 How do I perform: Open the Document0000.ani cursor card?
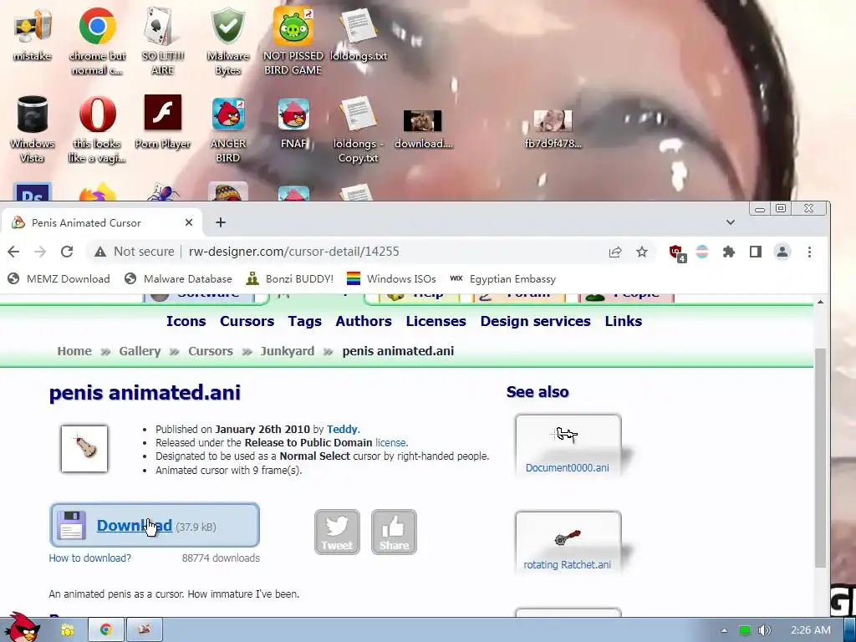(x=568, y=446)
